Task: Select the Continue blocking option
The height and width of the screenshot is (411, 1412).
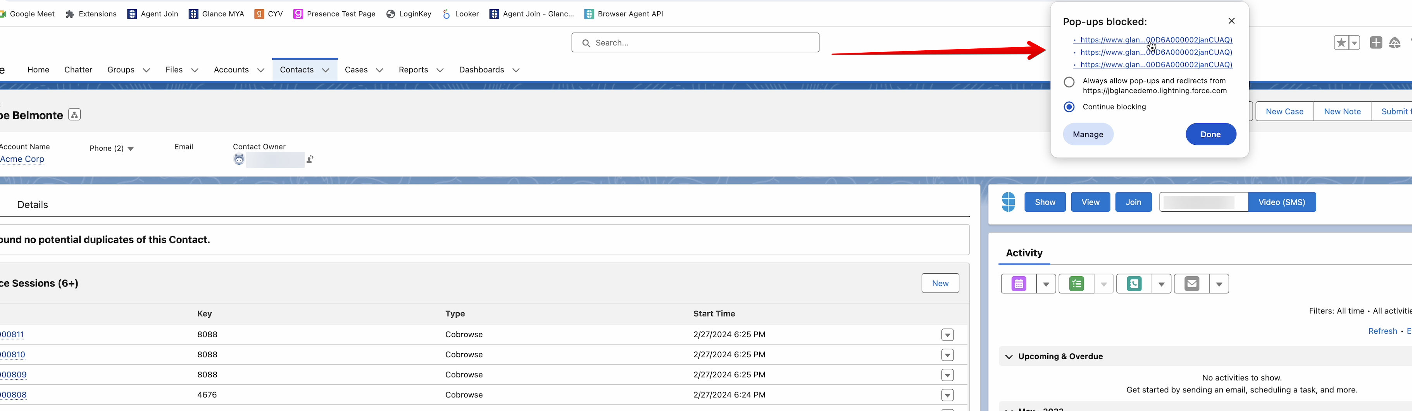Action: point(1069,107)
